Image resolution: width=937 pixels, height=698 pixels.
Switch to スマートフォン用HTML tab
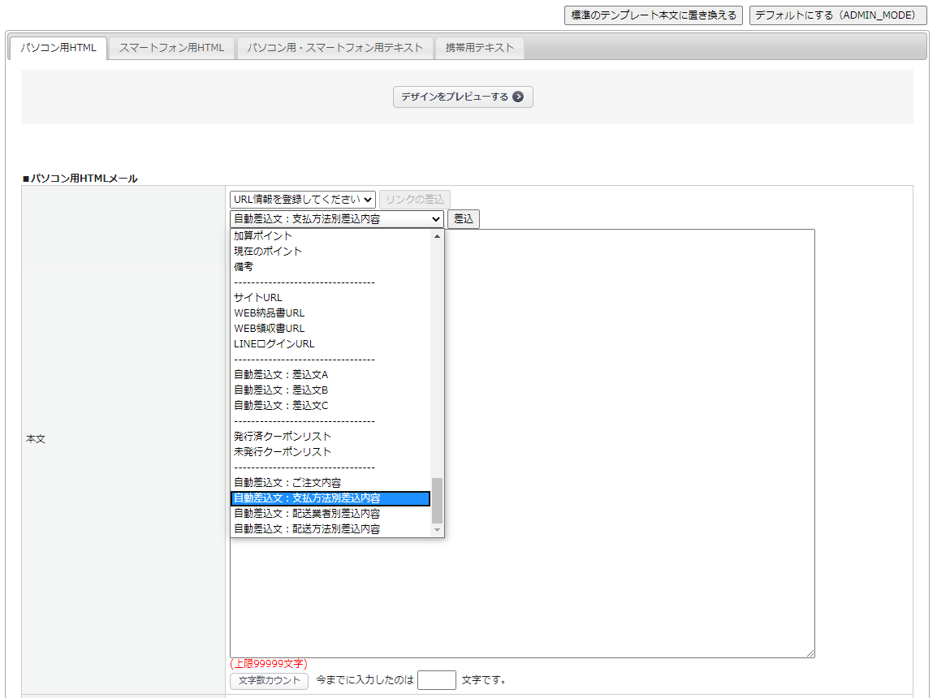pyautogui.click(x=171, y=48)
